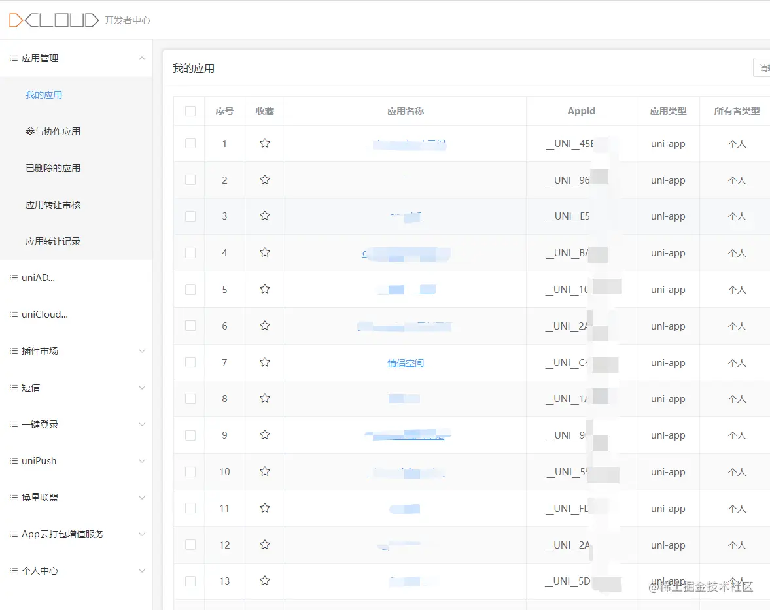This screenshot has width=770, height=610.
Task: Star the row 6 application
Action: [265, 326]
